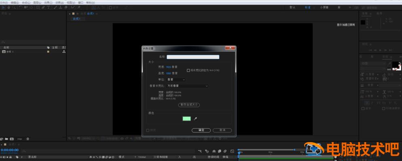Image resolution: width=402 pixels, height=161 pixels.
Task: Open the 效果(T) menu
Action: pyautogui.click(x=48, y=2)
